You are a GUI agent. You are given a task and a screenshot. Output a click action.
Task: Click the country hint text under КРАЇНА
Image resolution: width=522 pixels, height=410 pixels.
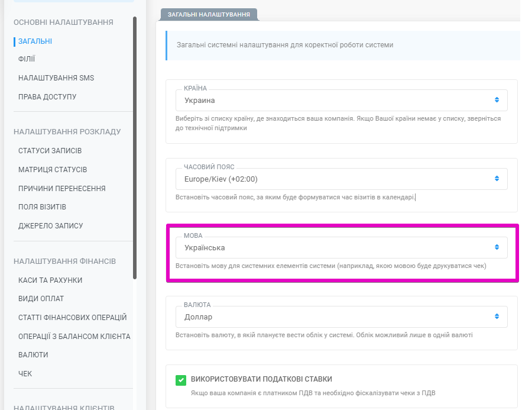338,123
